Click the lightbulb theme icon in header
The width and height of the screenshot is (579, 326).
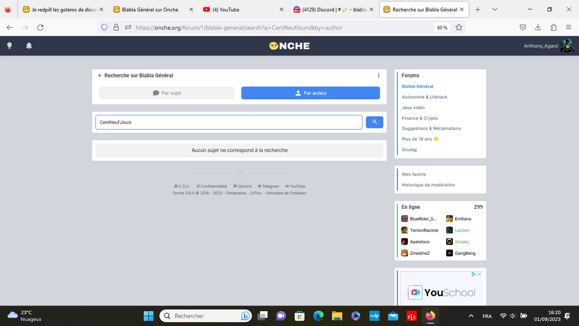click(x=10, y=46)
